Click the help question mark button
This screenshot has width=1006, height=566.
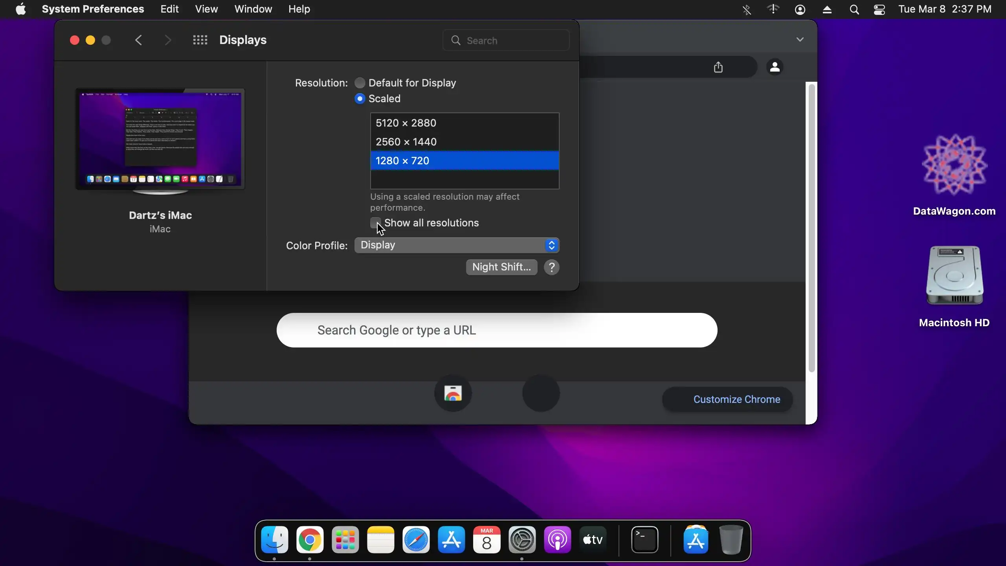coord(551,267)
